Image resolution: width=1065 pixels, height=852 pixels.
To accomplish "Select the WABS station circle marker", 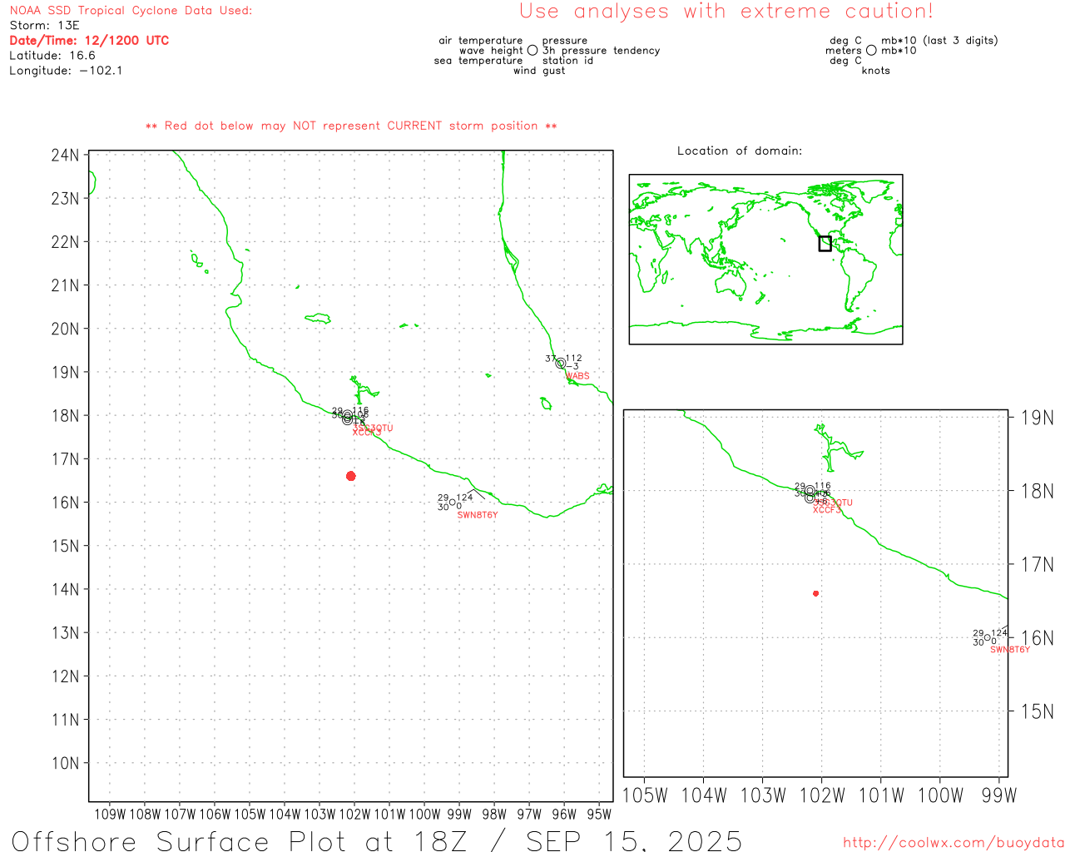I will (x=561, y=363).
